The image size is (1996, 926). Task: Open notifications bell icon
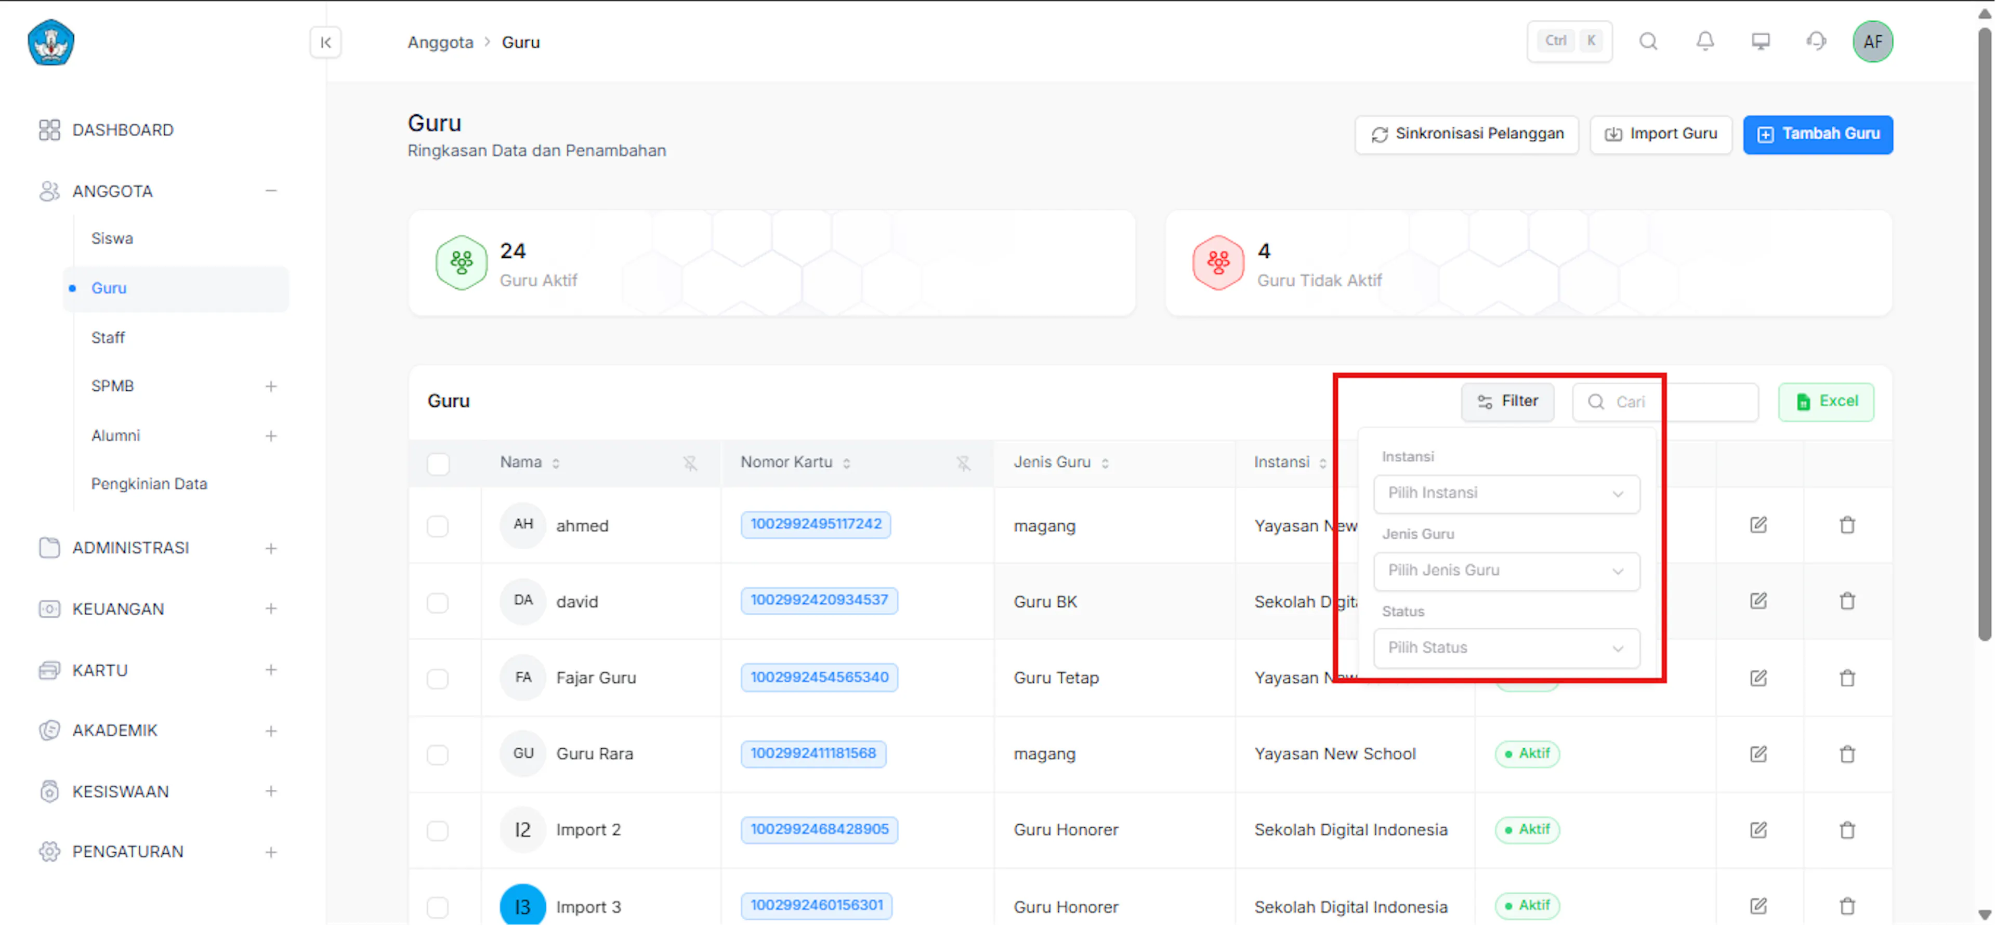click(x=1705, y=41)
